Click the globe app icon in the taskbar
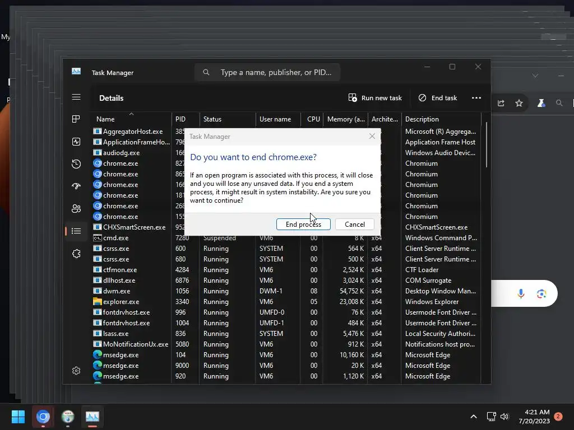Image resolution: width=574 pixels, height=430 pixels. tap(68, 417)
